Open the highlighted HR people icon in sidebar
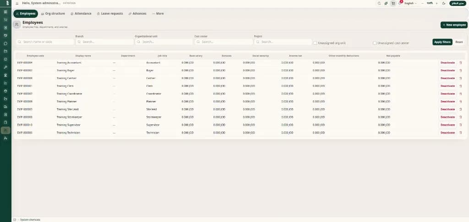Screen dimensions: 469x222 coord(5,130)
